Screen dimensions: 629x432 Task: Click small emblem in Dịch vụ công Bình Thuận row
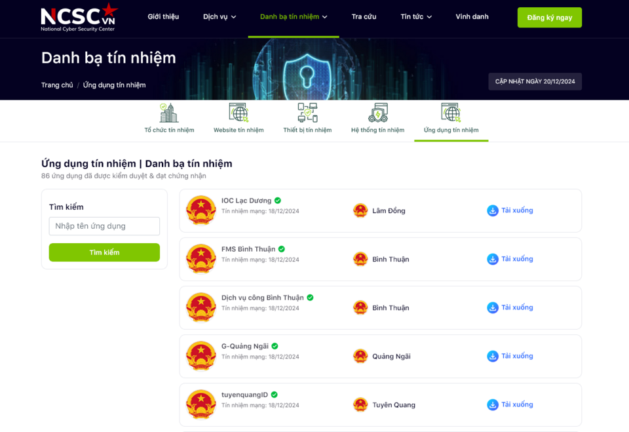[x=360, y=307]
